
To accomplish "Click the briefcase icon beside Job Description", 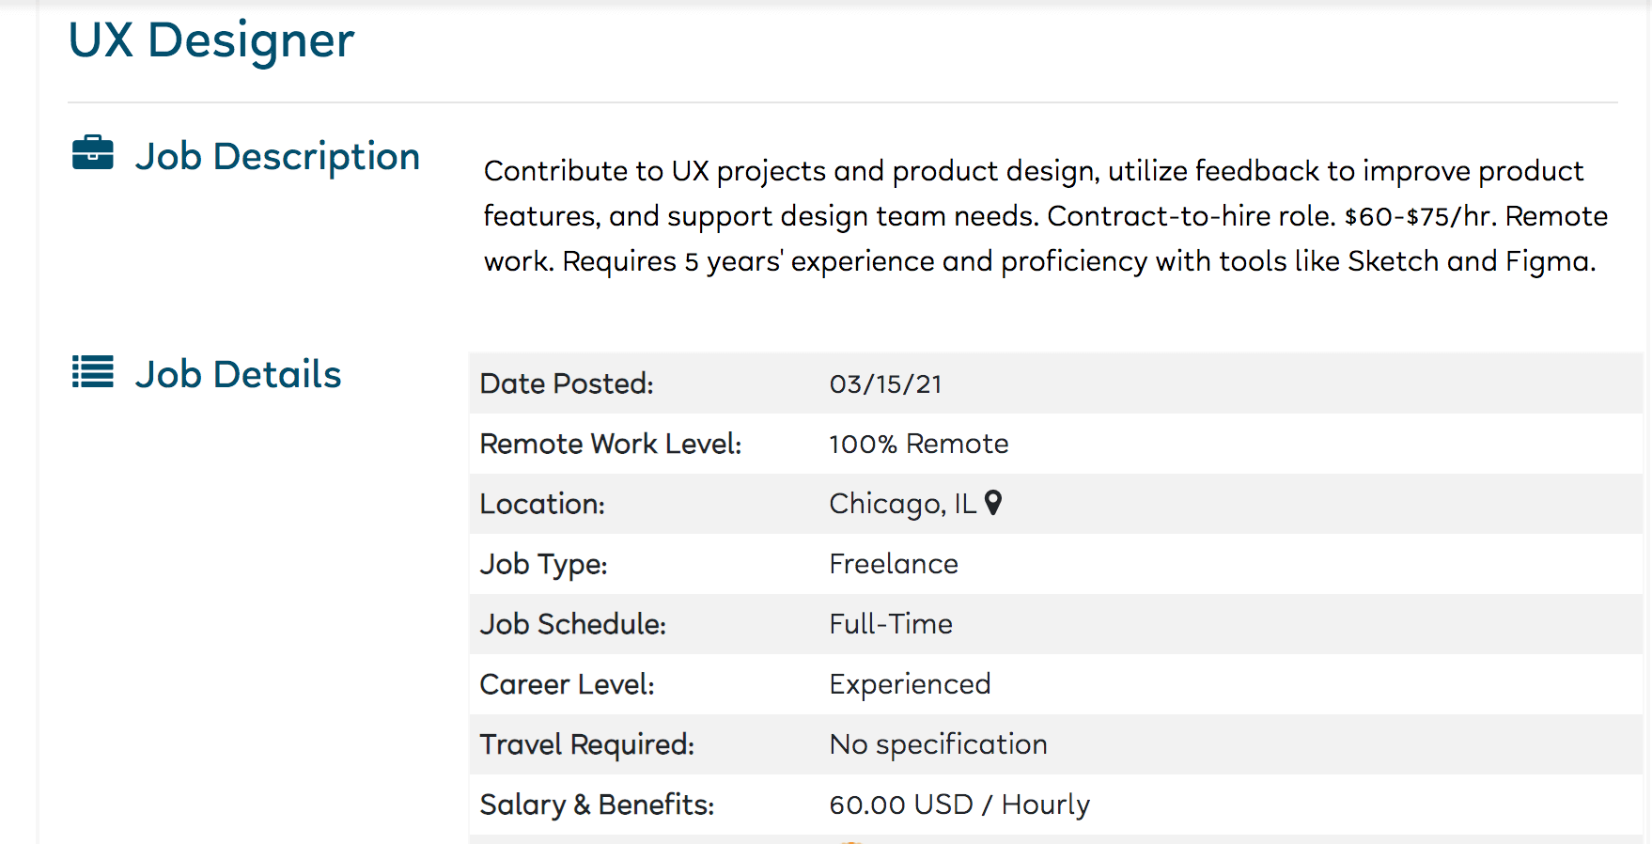I will coord(93,153).
